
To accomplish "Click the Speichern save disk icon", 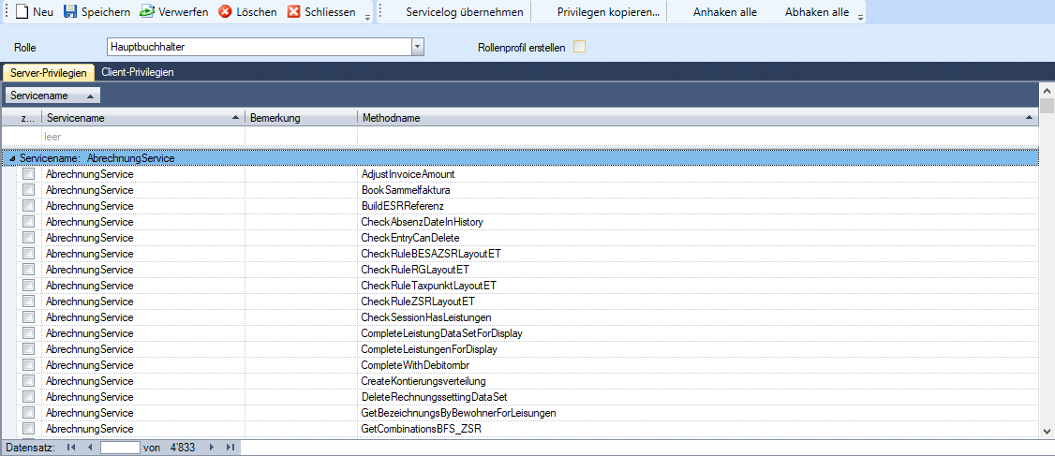I will (x=71, y=12).
